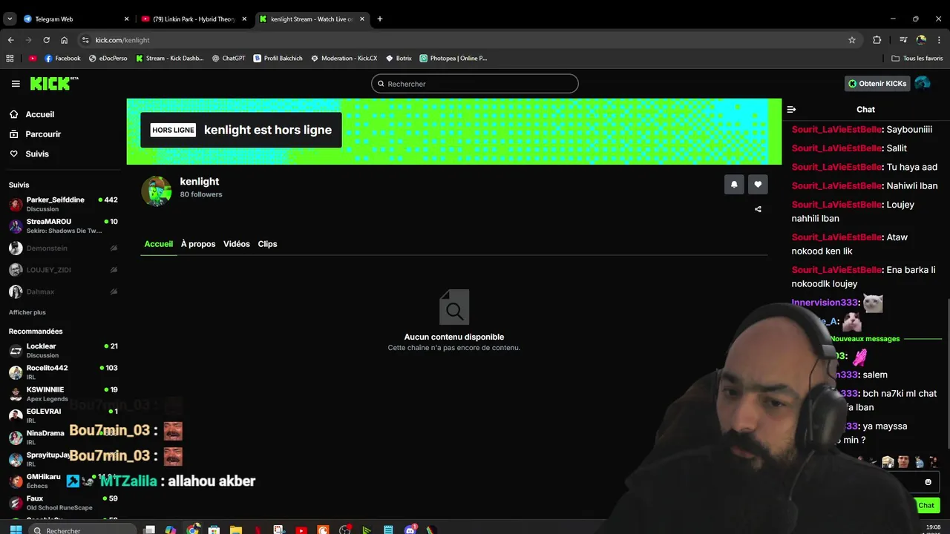
Task: Open recommended channel Faux
Action: click(x=63, y=503)
